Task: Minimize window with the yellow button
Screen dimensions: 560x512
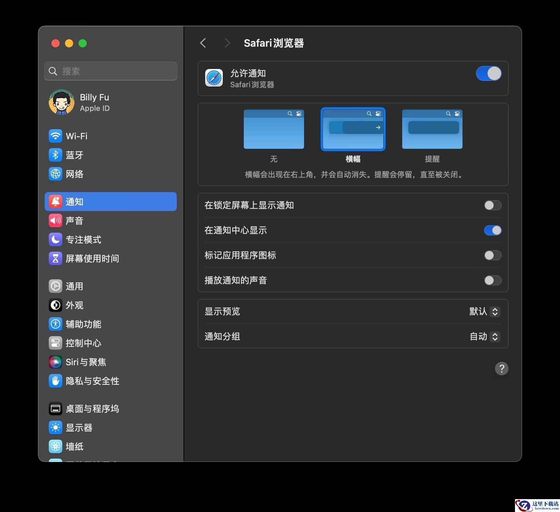Action: [69, 43]
